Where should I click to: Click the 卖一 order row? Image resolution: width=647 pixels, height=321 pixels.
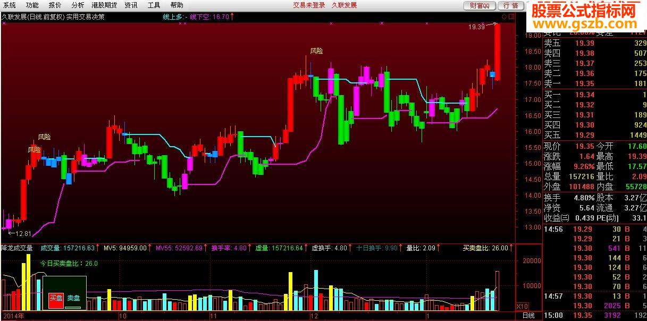595,83
